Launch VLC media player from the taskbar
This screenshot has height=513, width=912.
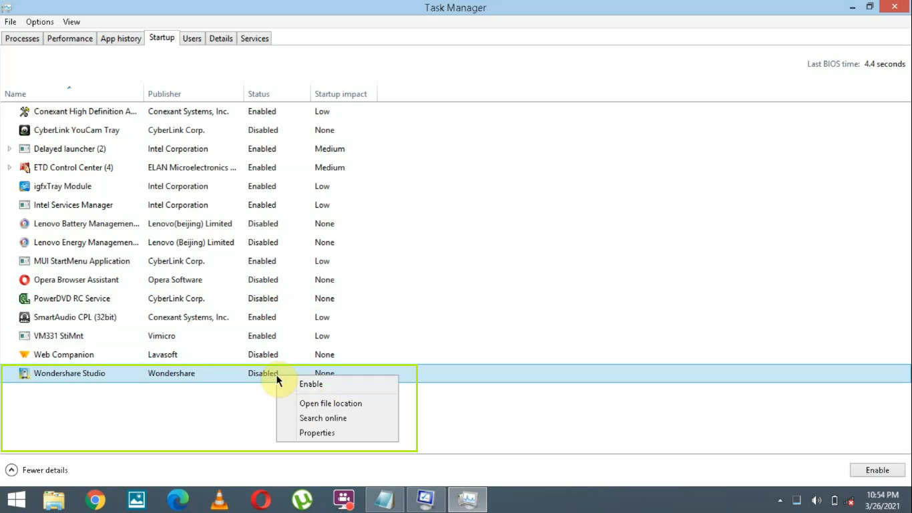pyautogui.click(x=219, y=499)
